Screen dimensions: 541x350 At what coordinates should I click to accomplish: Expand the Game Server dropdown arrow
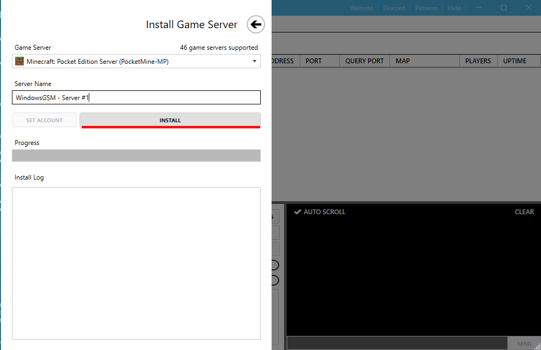click(254, 62)
